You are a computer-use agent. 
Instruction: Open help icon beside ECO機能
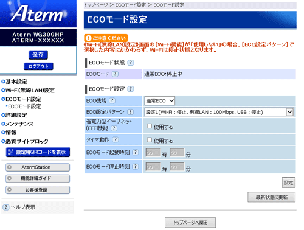pyautogui.click(x=112, y=100)
